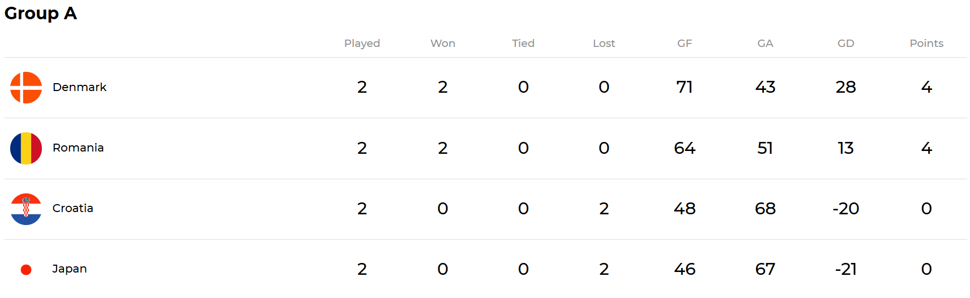Click the Points column header

point(926,44)
